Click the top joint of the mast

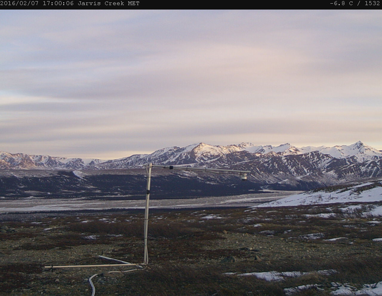tap(150, 165)
